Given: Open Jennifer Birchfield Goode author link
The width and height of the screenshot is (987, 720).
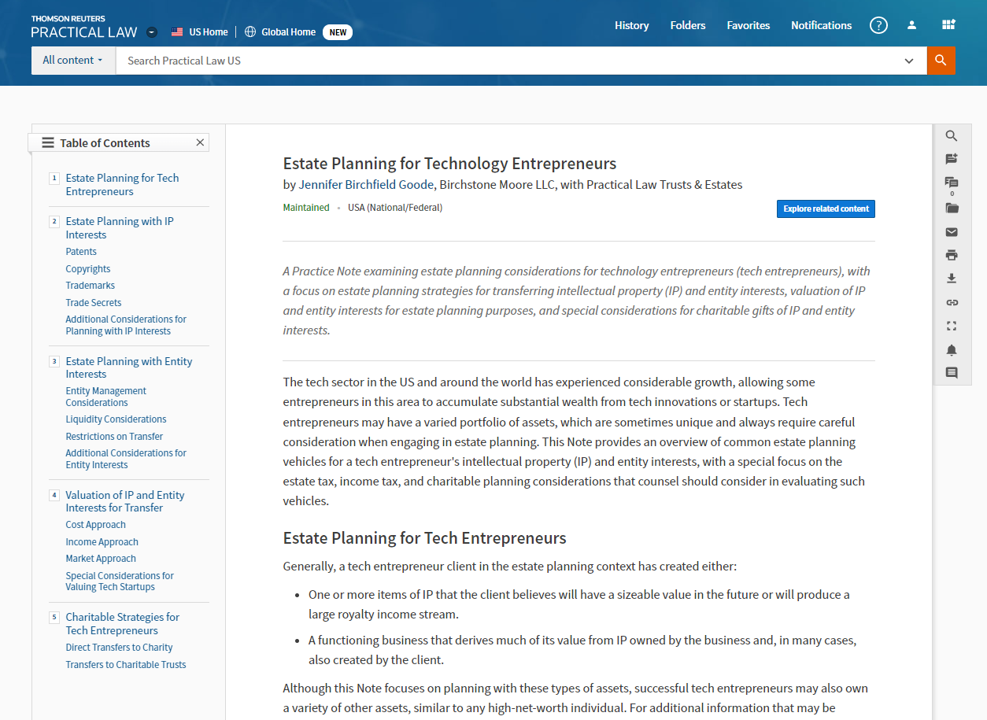Looking at the screenshot, I should point(366,185).
